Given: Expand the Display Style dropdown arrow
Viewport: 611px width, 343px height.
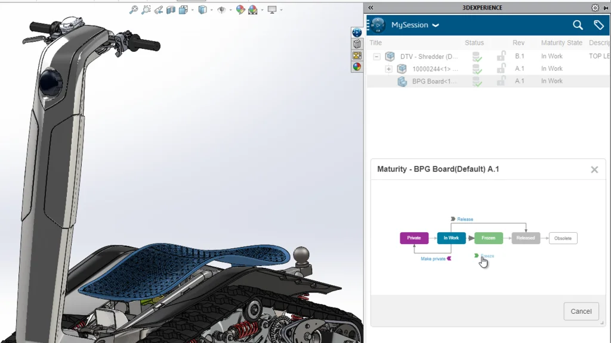Looking at the screenshot, I should [x=212, y=10].
